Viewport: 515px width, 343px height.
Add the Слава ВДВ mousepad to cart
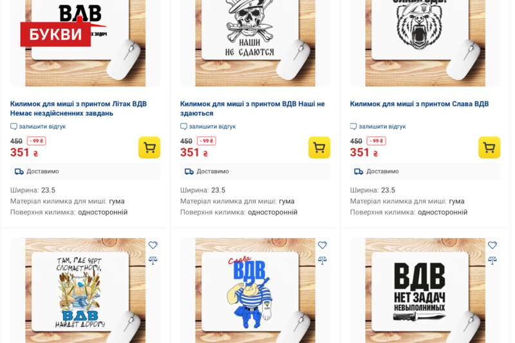(x=489, y=148)
